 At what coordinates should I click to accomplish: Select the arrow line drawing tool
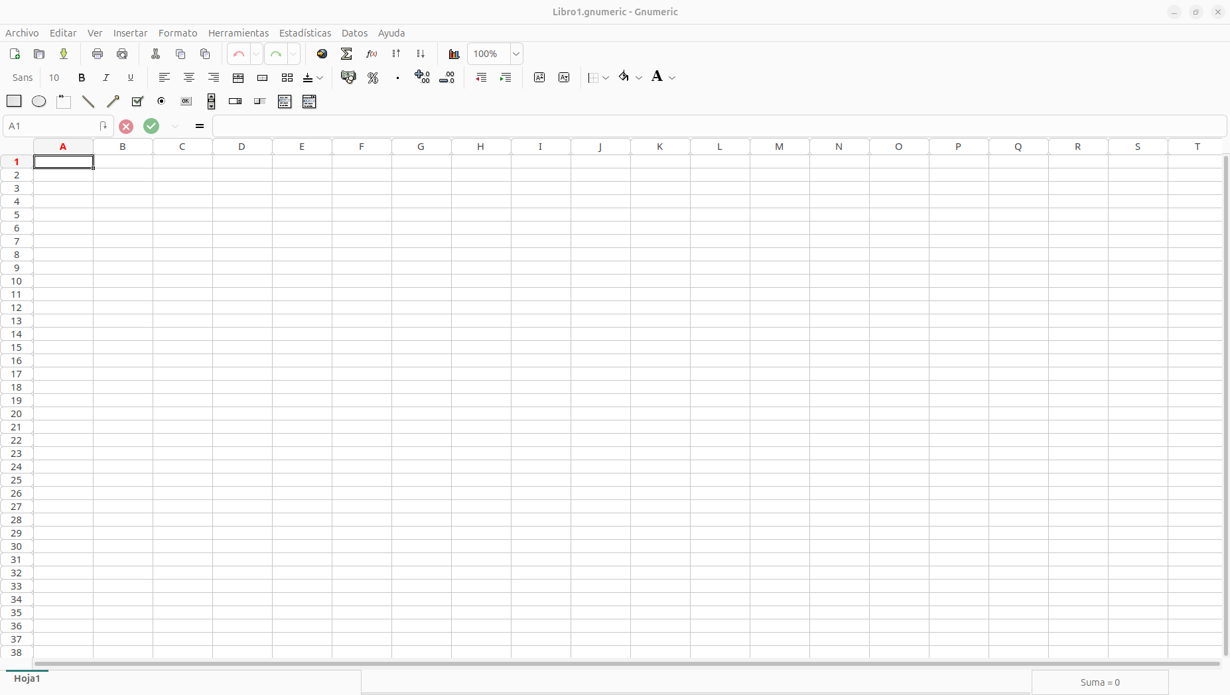pos(113,101)
